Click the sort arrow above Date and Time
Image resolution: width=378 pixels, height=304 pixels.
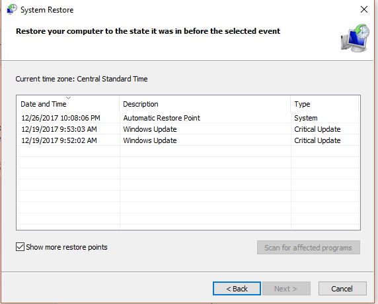(x=69, y=98)
